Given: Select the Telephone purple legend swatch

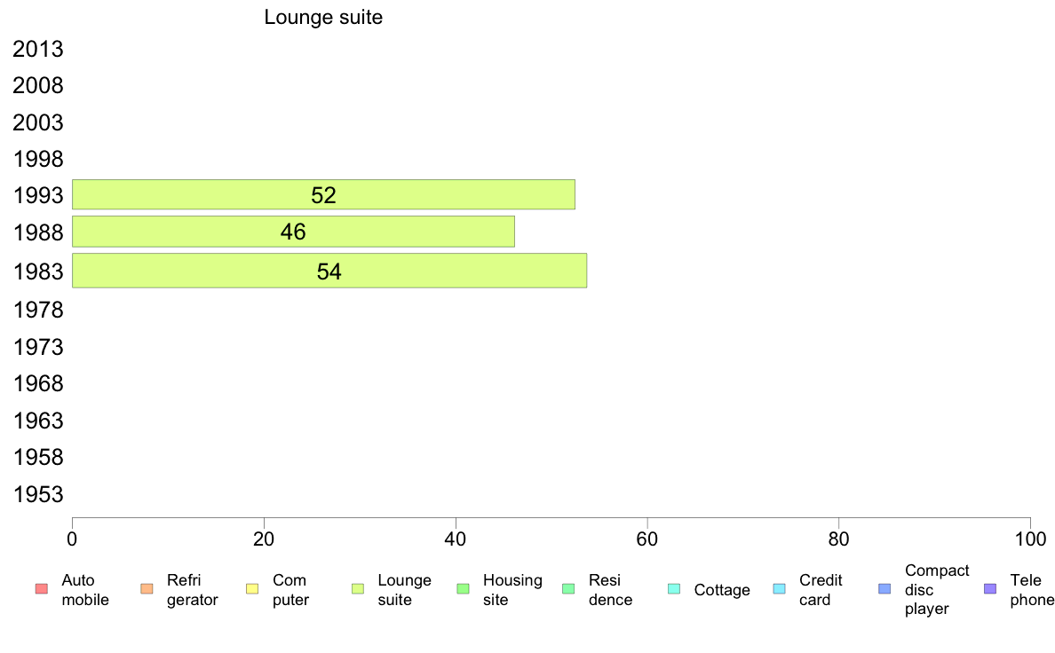Looking at the screenshot, I should pyautogui.click(x=990, y=589).
